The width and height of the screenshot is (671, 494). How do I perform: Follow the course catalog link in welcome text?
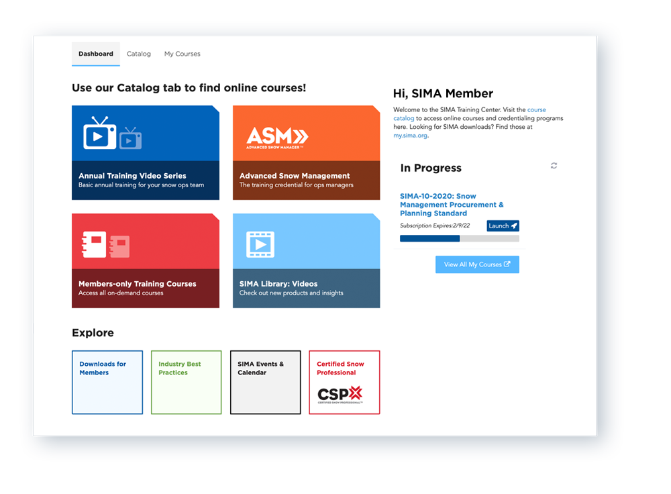pyautogui.click(x=470, y=114)
